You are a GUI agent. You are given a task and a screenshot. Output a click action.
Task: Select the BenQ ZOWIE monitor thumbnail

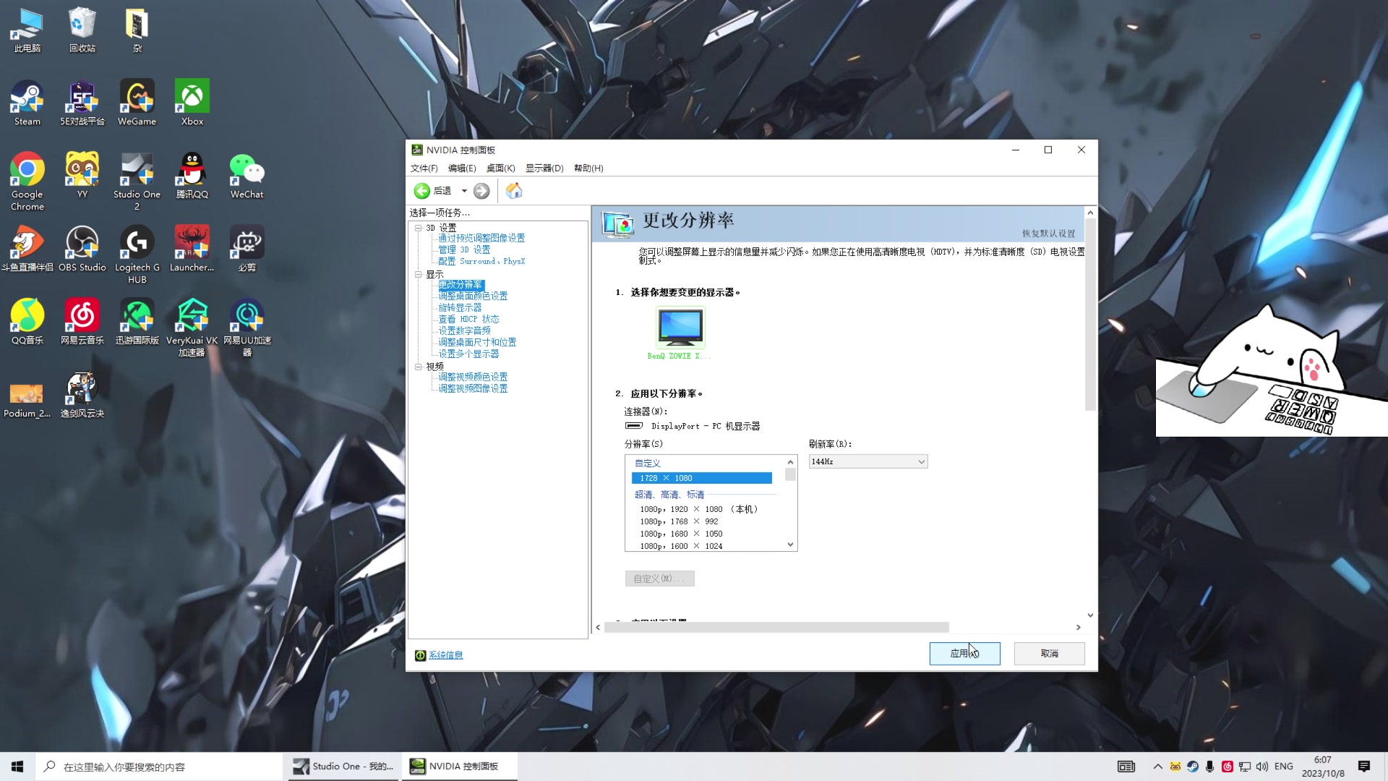pyautogui.click(x=680, y=328)
